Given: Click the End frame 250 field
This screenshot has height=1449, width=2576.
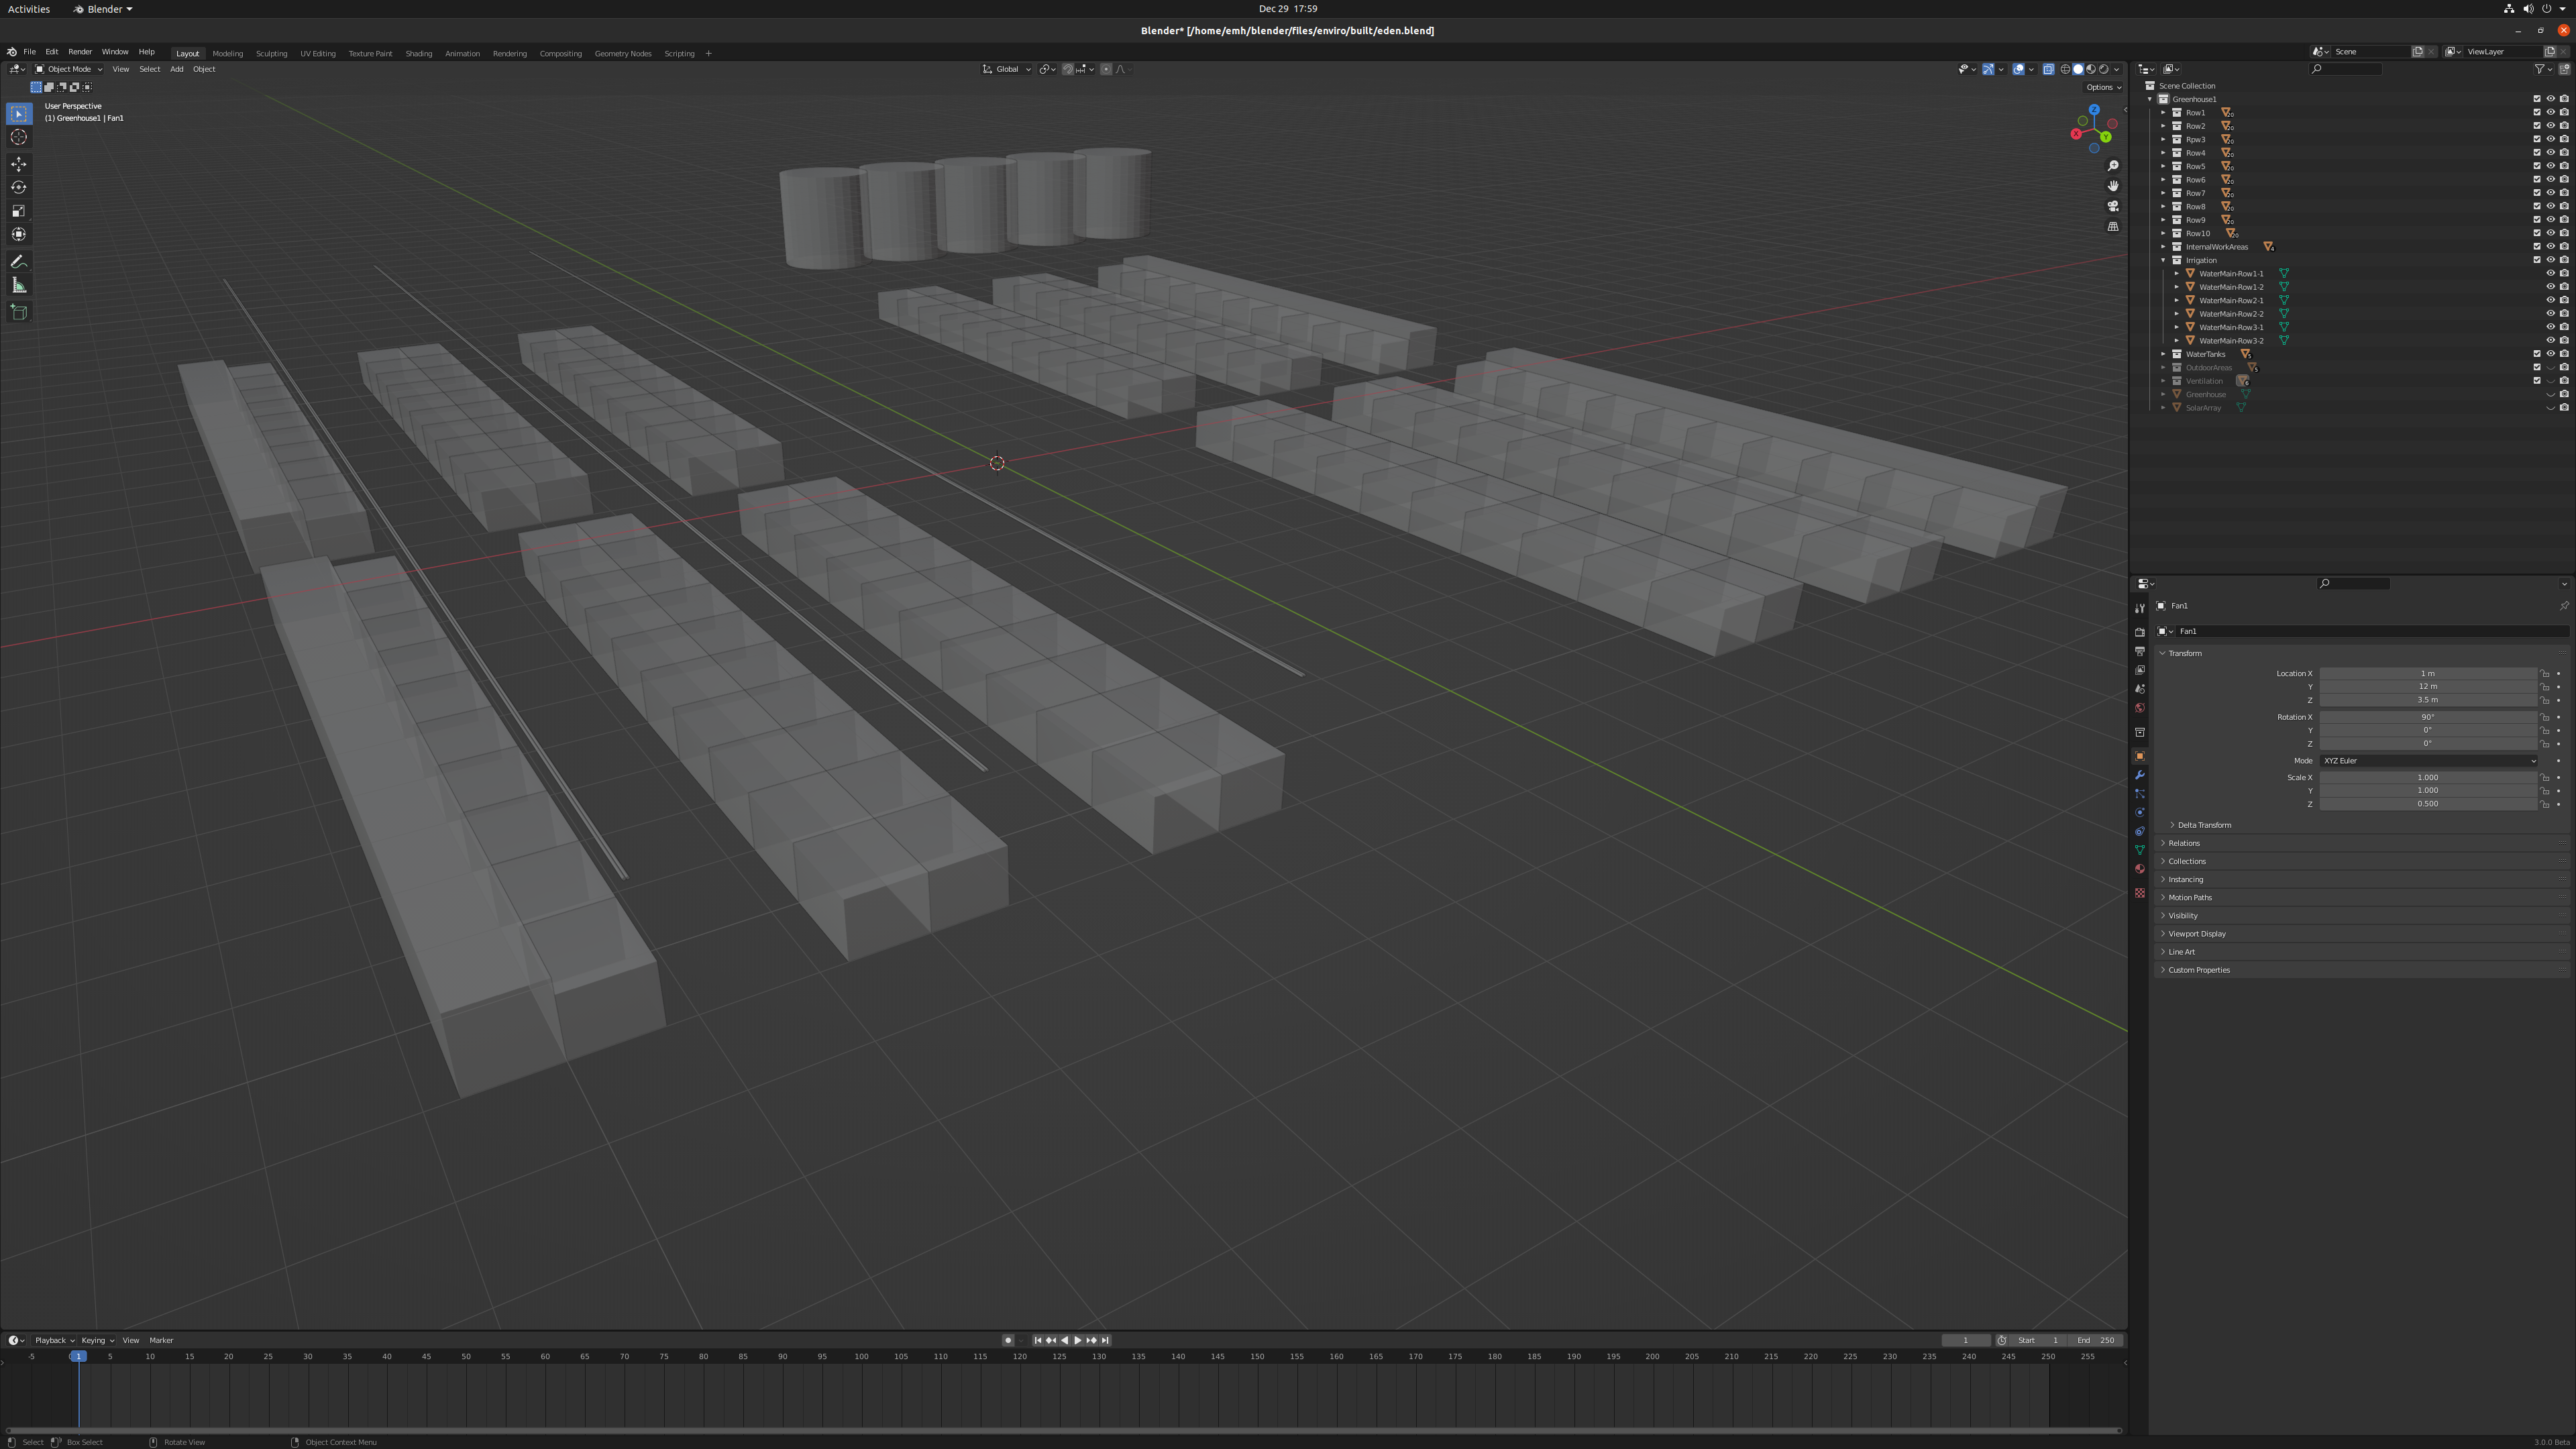Looking at the screenshot, I should 2096,1341.
